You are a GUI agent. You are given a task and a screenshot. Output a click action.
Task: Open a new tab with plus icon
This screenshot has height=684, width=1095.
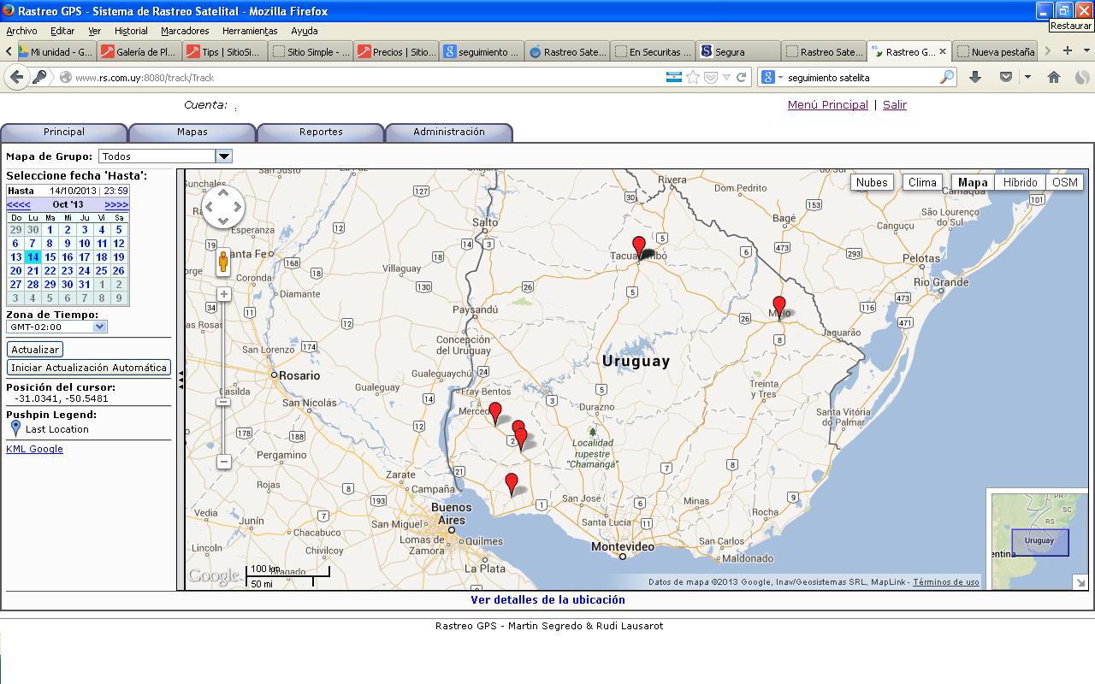tap(1067, 51)
